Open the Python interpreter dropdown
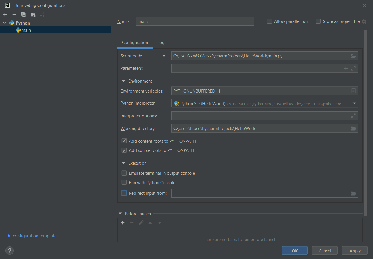 point(354,103)
